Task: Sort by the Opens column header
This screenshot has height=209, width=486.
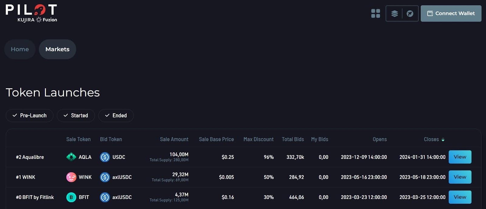Action: click(379, 139)
